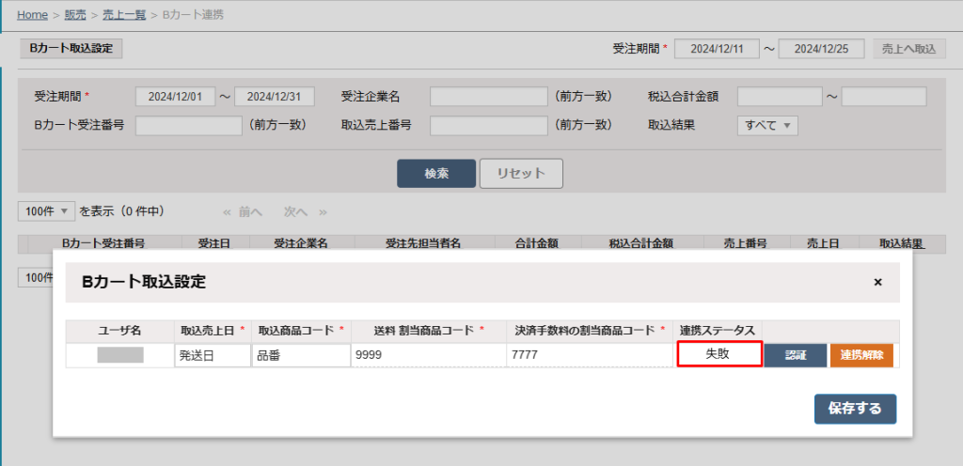
Task: Edit 決済手数料 product code field 7777
Action: [x=591, y=356]
